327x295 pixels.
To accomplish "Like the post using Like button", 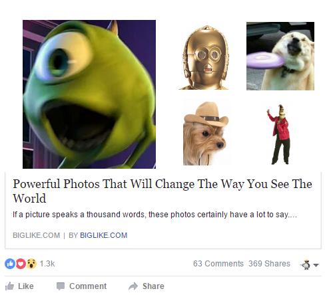I will pyautogui.click(x=19, y=286).
